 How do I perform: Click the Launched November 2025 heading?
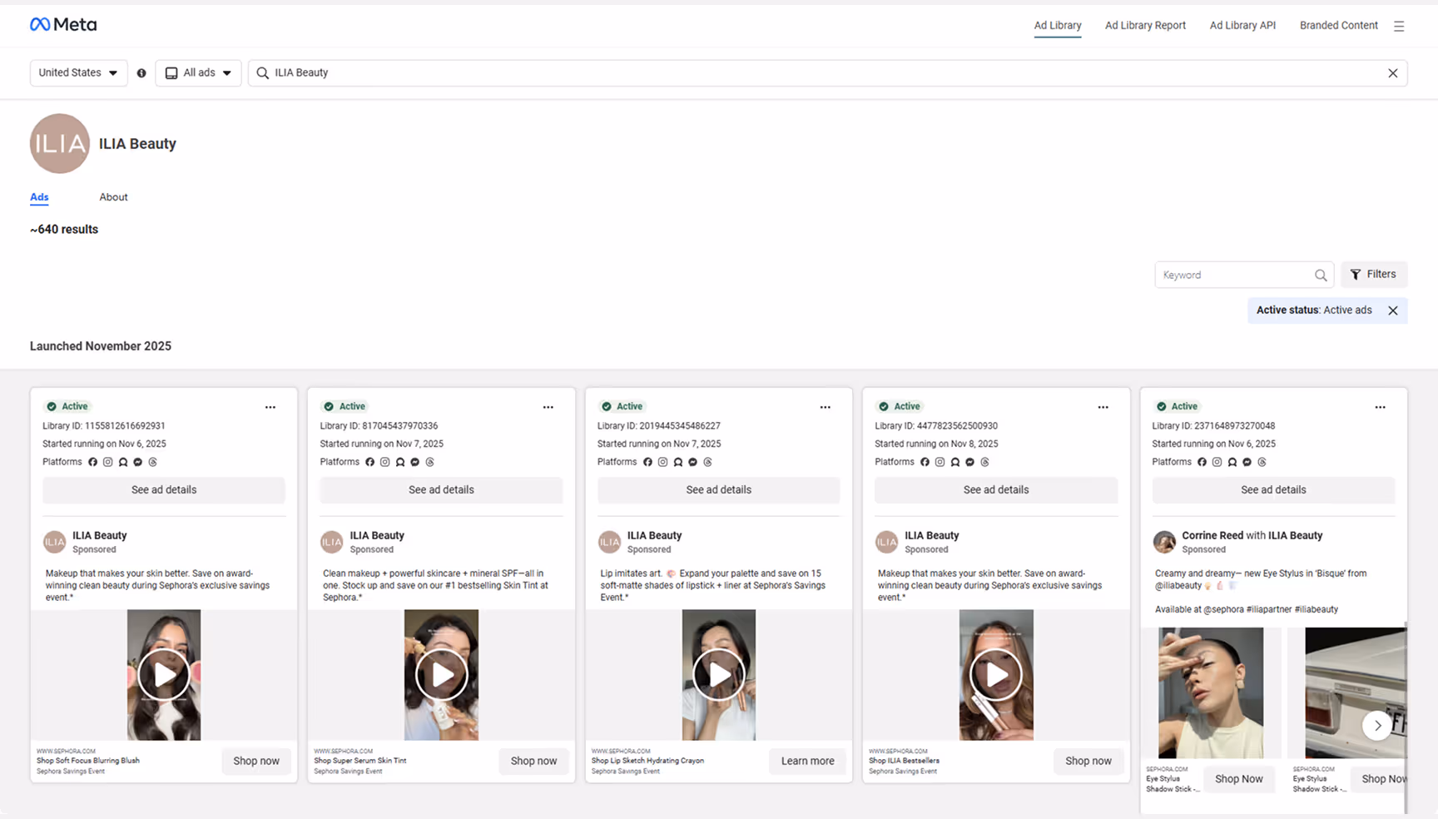101,346
